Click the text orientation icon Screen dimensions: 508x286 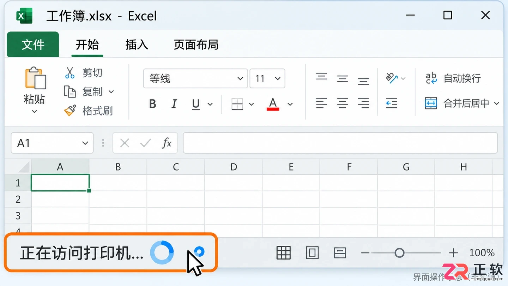392,78
